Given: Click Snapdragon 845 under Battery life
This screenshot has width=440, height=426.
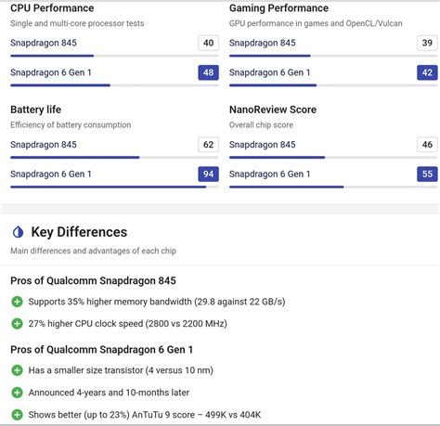Looking at the screenshot, I should tap(44, 145).
